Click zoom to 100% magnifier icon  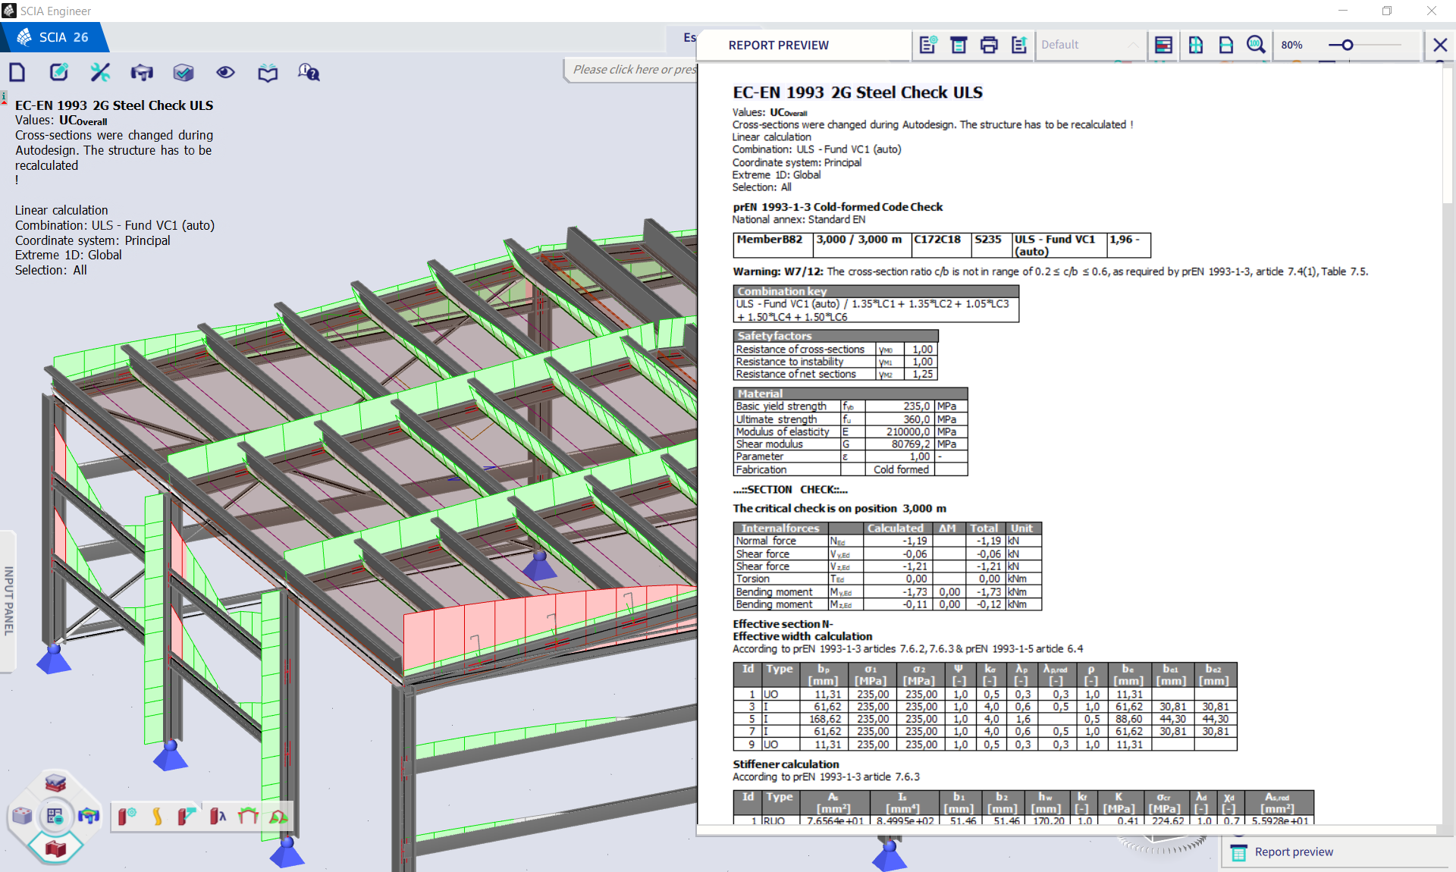1256,45
